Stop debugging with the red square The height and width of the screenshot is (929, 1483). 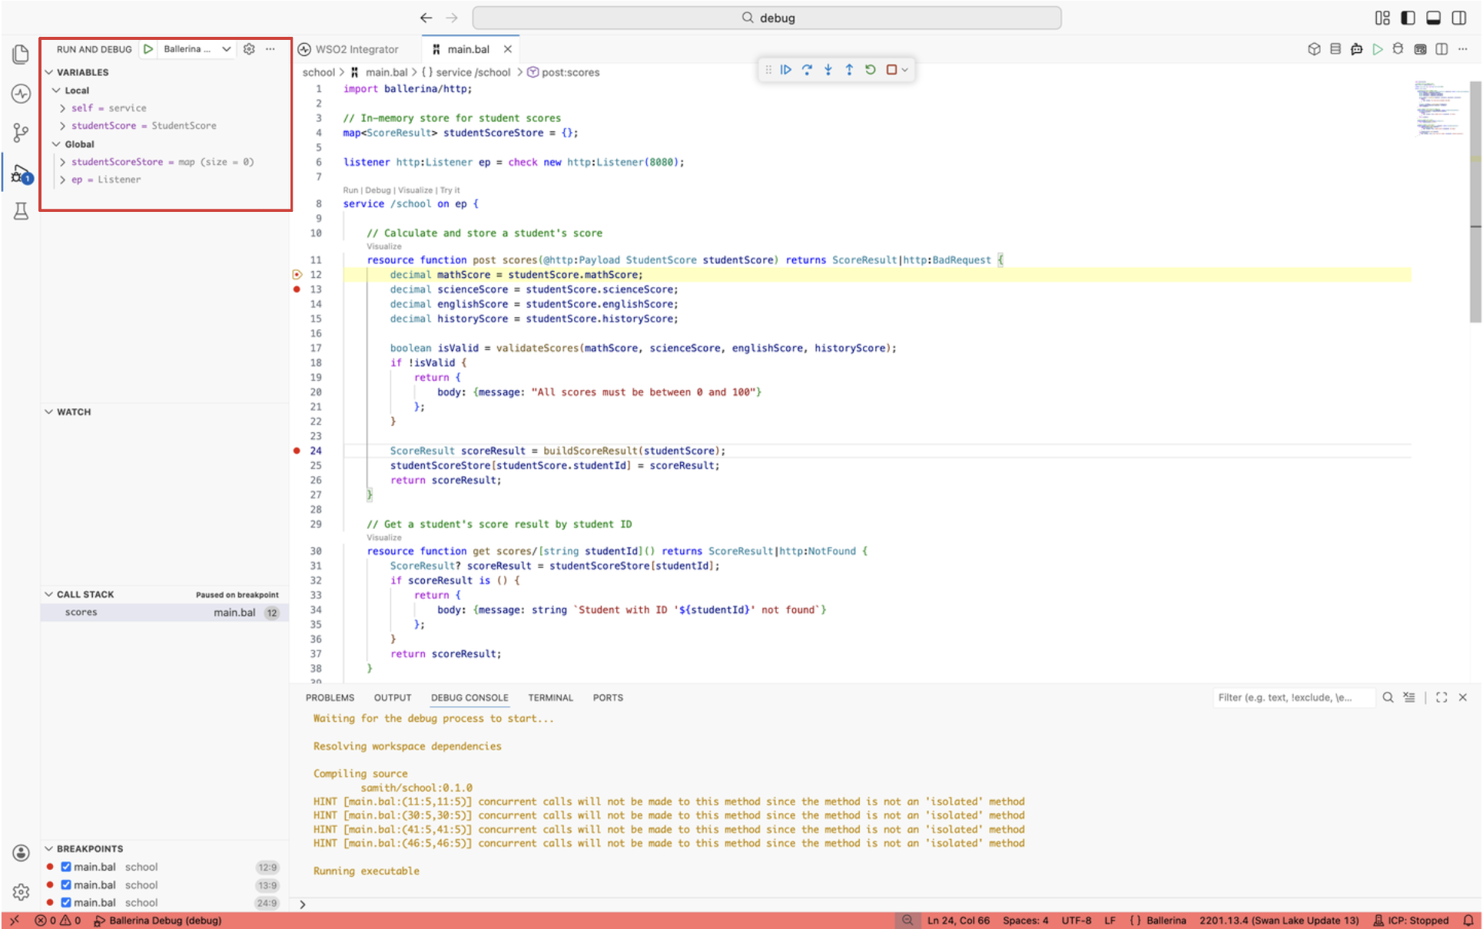(x=891, y=70)
